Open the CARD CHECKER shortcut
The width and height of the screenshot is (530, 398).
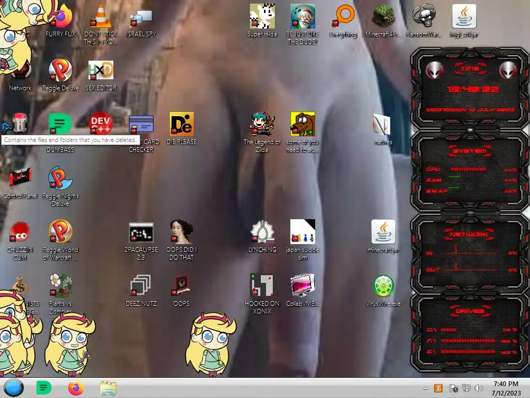pos(141,124)
